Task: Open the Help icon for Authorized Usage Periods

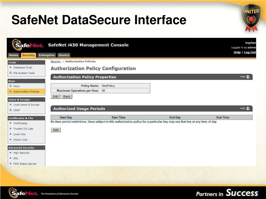Action: point(248,109)
